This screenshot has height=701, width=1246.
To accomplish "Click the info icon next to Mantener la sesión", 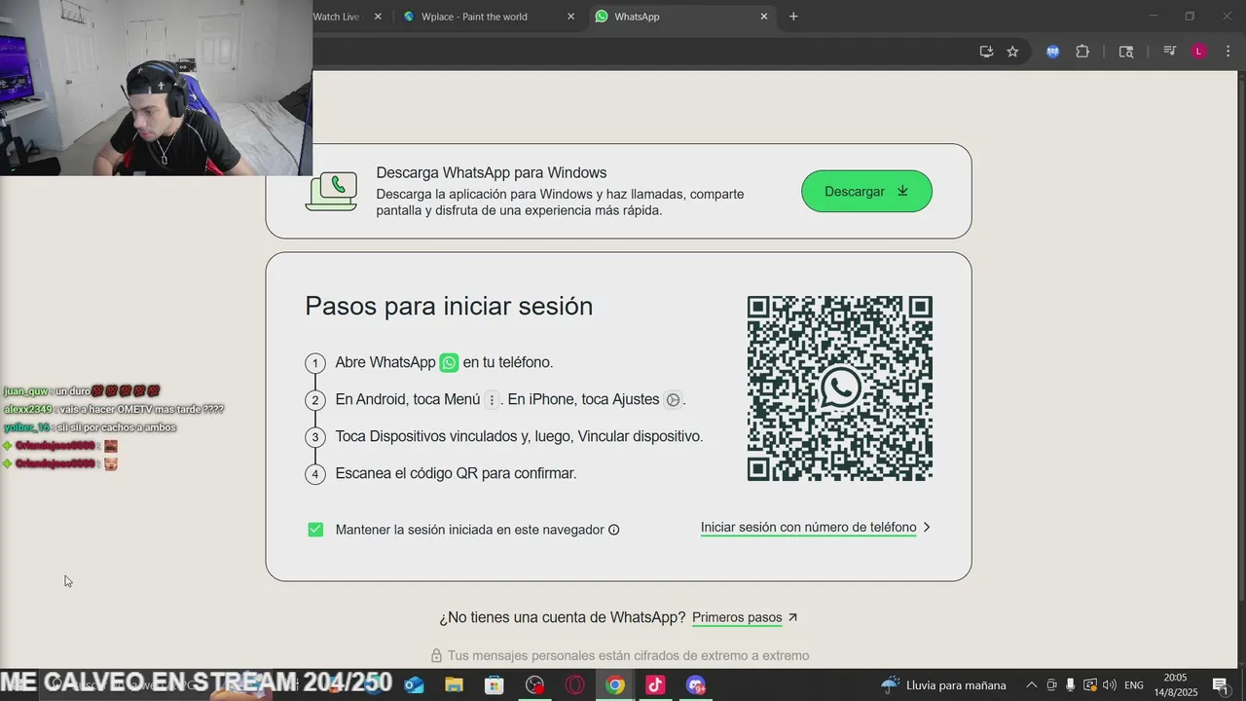I will tap(613, 530).
